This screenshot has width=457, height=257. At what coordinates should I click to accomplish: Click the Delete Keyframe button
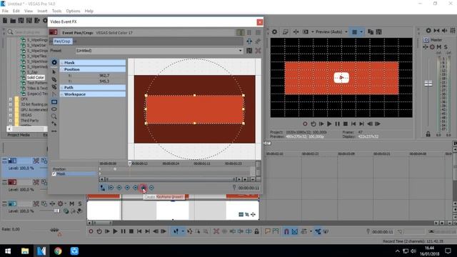151,188
